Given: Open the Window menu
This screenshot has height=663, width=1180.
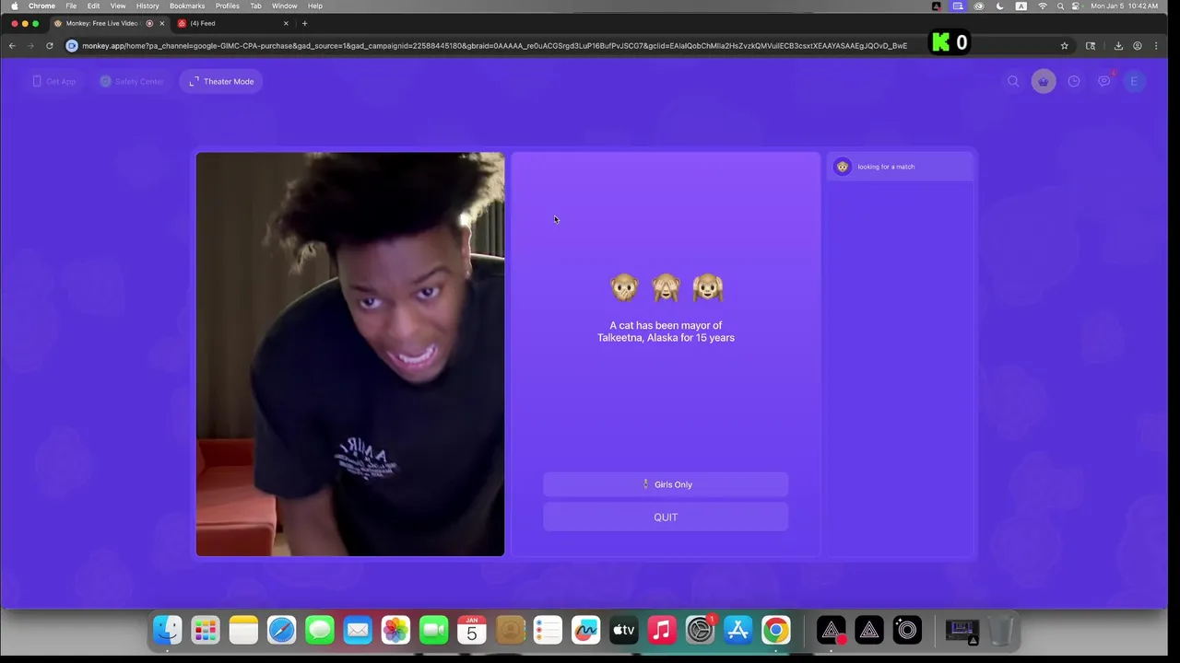Looking at the screenshot, I should pos(284,6).
